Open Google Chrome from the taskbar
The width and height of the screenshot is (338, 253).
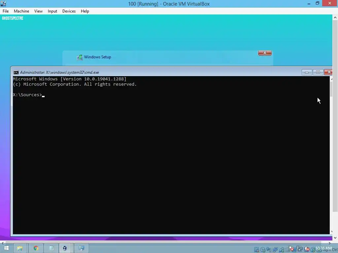[x=36, y=248]
